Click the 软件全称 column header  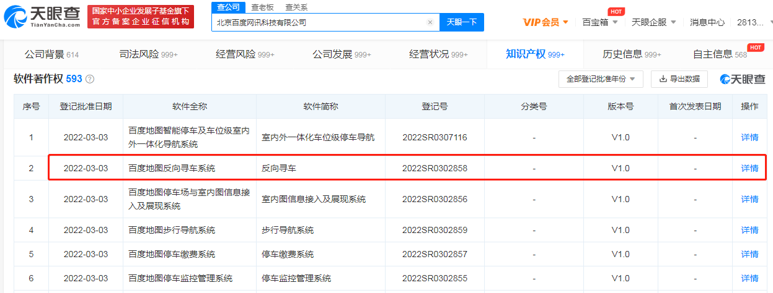[190, 106]
